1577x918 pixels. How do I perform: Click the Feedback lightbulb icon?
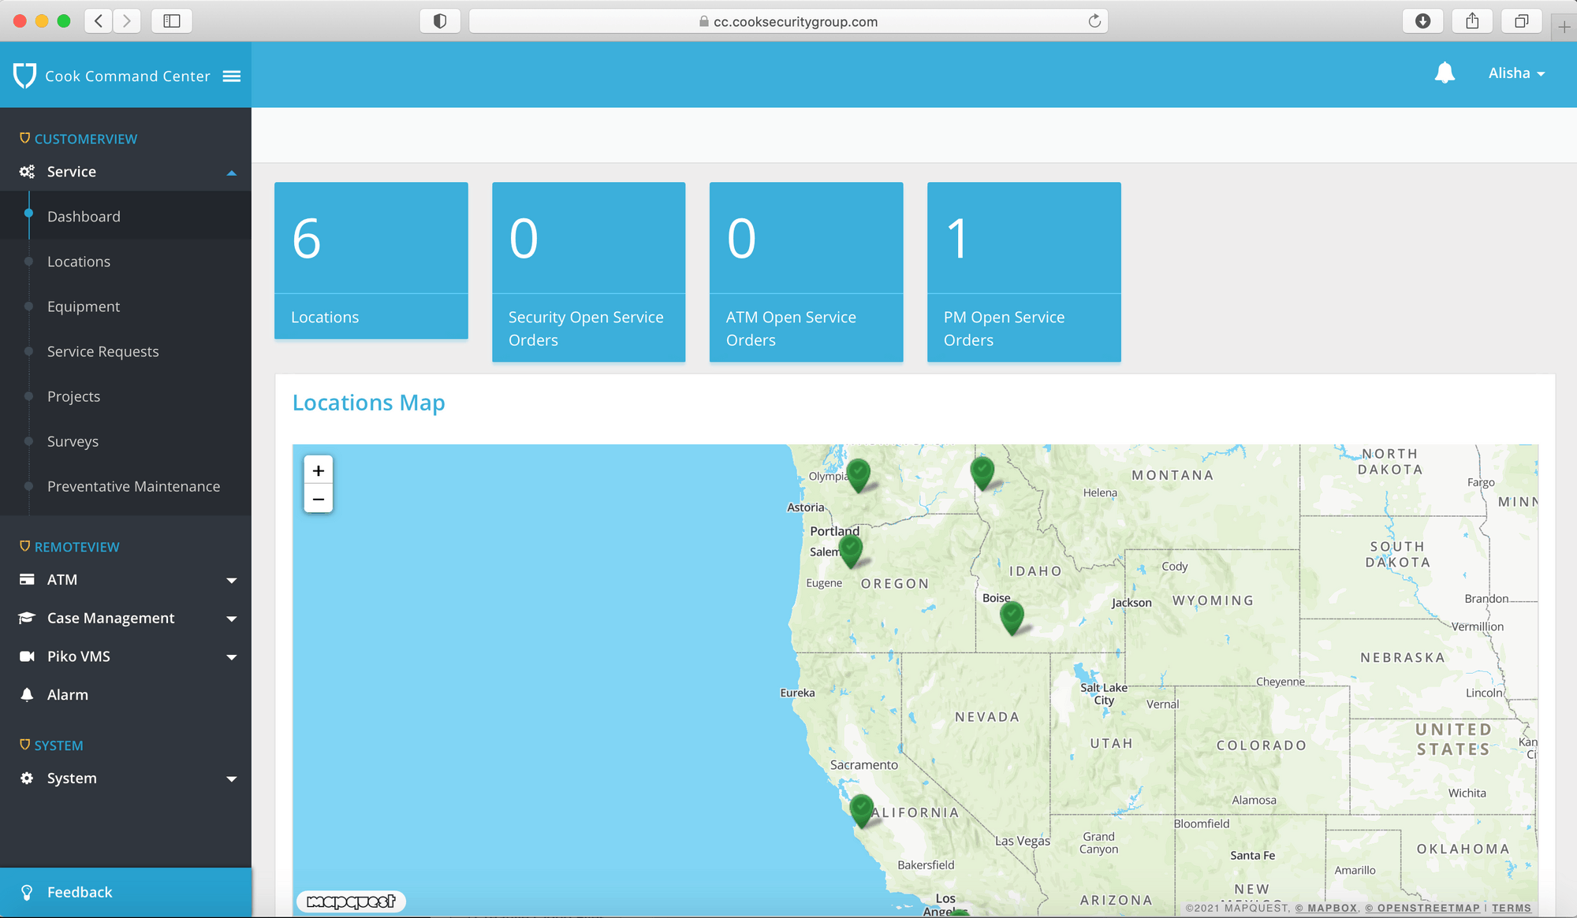[28, 891]
